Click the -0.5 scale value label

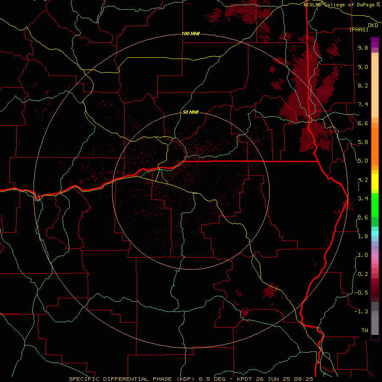[361, 293]
